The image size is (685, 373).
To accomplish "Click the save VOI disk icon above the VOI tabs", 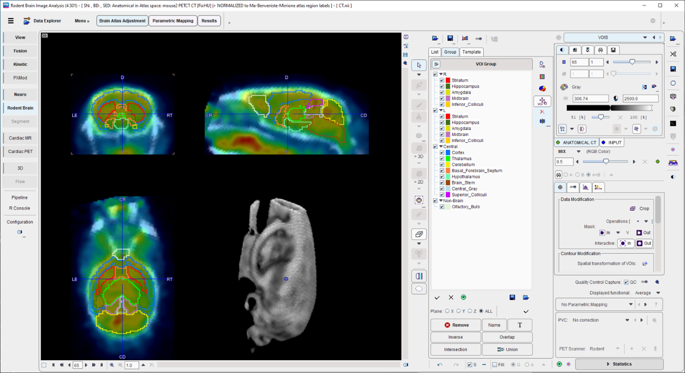I will tap(450, 39).
